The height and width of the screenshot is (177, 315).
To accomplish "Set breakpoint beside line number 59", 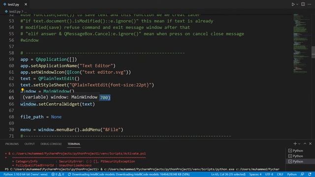I will tap(4, 59).
